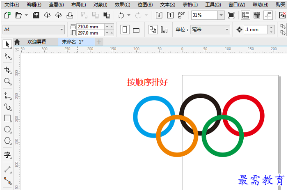The height and width of the screenshot is (193, 288).
Task: Click the plus button to add new document tab
Action: click(x=99, y=42)
